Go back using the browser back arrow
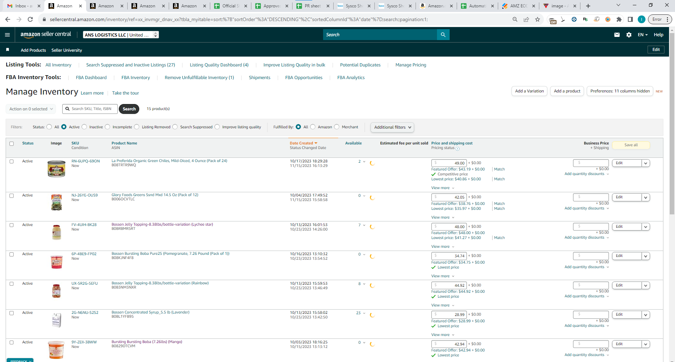The image size is (675, 362). (x=8, y=19)
